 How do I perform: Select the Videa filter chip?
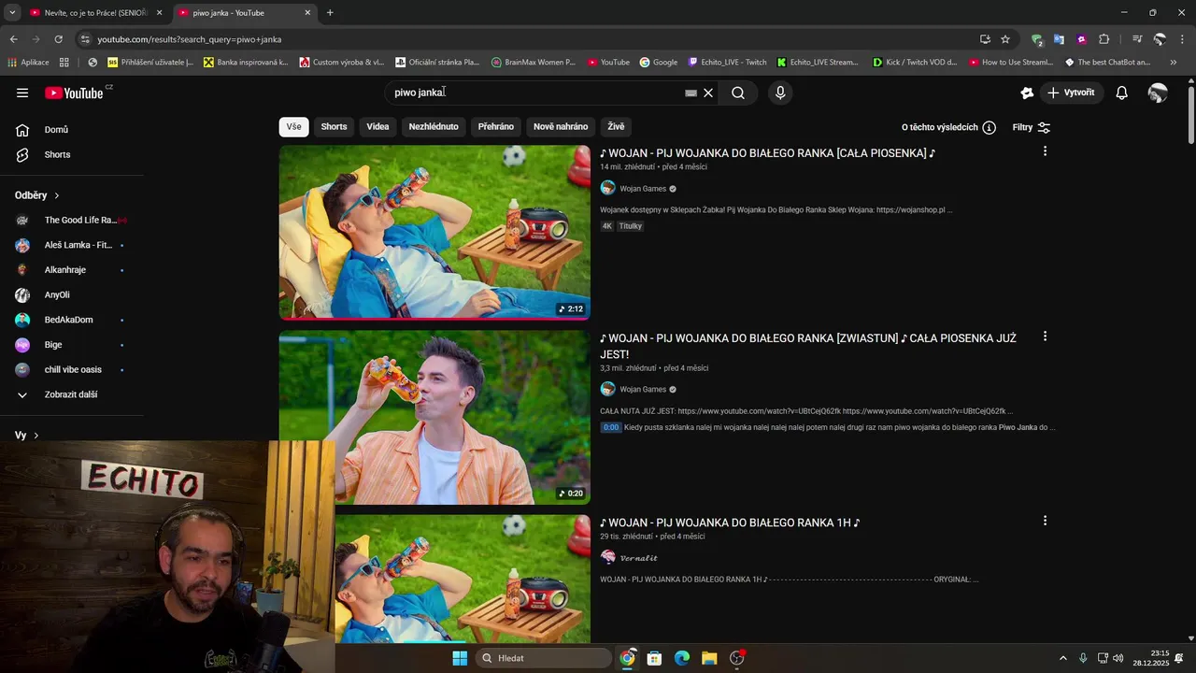tap(377, 127)
